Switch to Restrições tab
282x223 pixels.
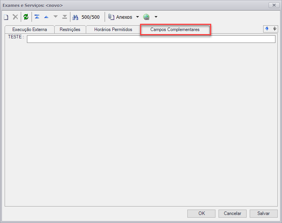[x=70, y=30]
